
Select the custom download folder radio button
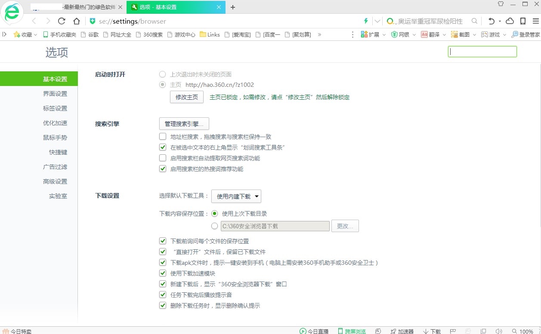[215, 226]
